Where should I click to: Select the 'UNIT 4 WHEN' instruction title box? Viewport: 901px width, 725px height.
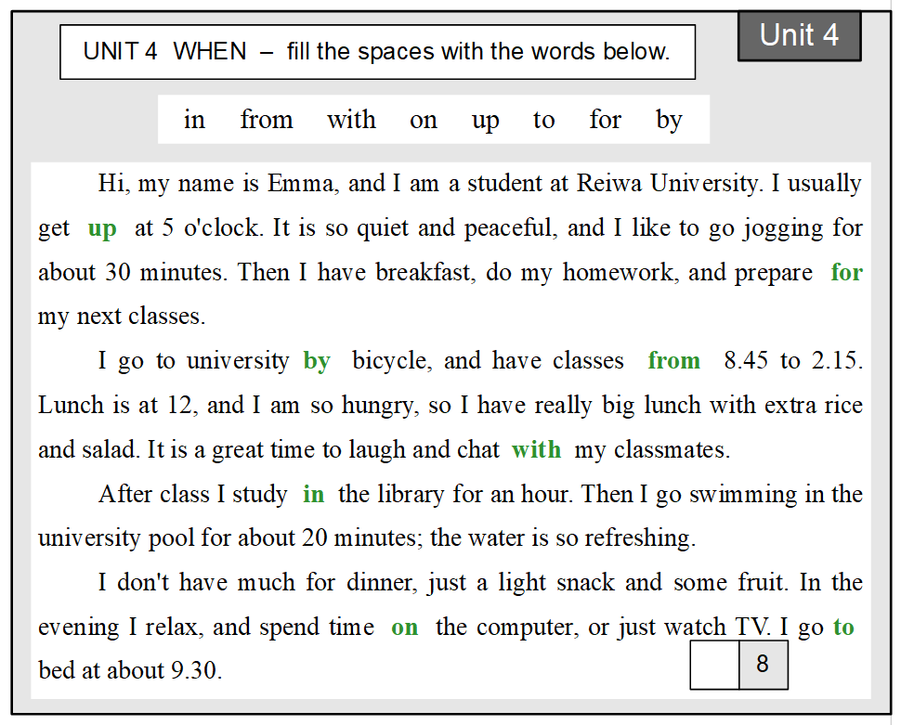(377, 52)
